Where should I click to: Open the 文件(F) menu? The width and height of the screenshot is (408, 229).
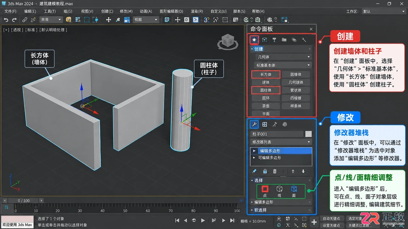click(10, 11)
